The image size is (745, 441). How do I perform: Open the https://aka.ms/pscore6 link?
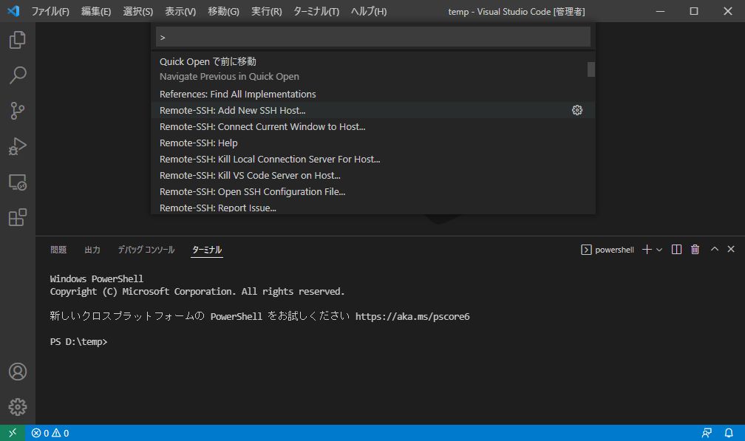pos(412,316)
